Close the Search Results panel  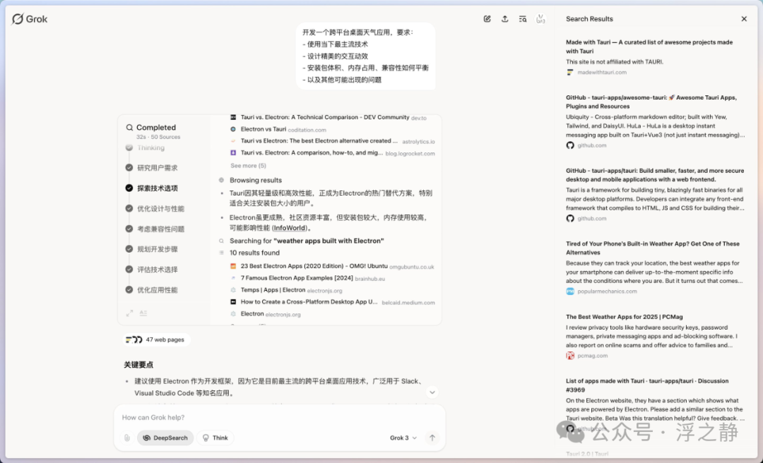pyautogui.click(x=743, y=19)
